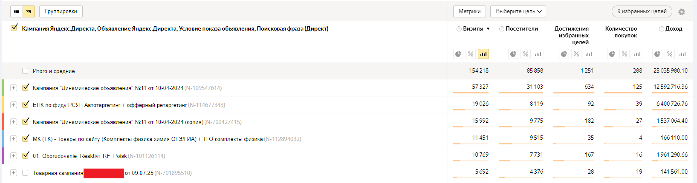Check the 'Товарная кампания' row checkbox
The height and width of the screenshot is (183, 697).
click(25, 173)
